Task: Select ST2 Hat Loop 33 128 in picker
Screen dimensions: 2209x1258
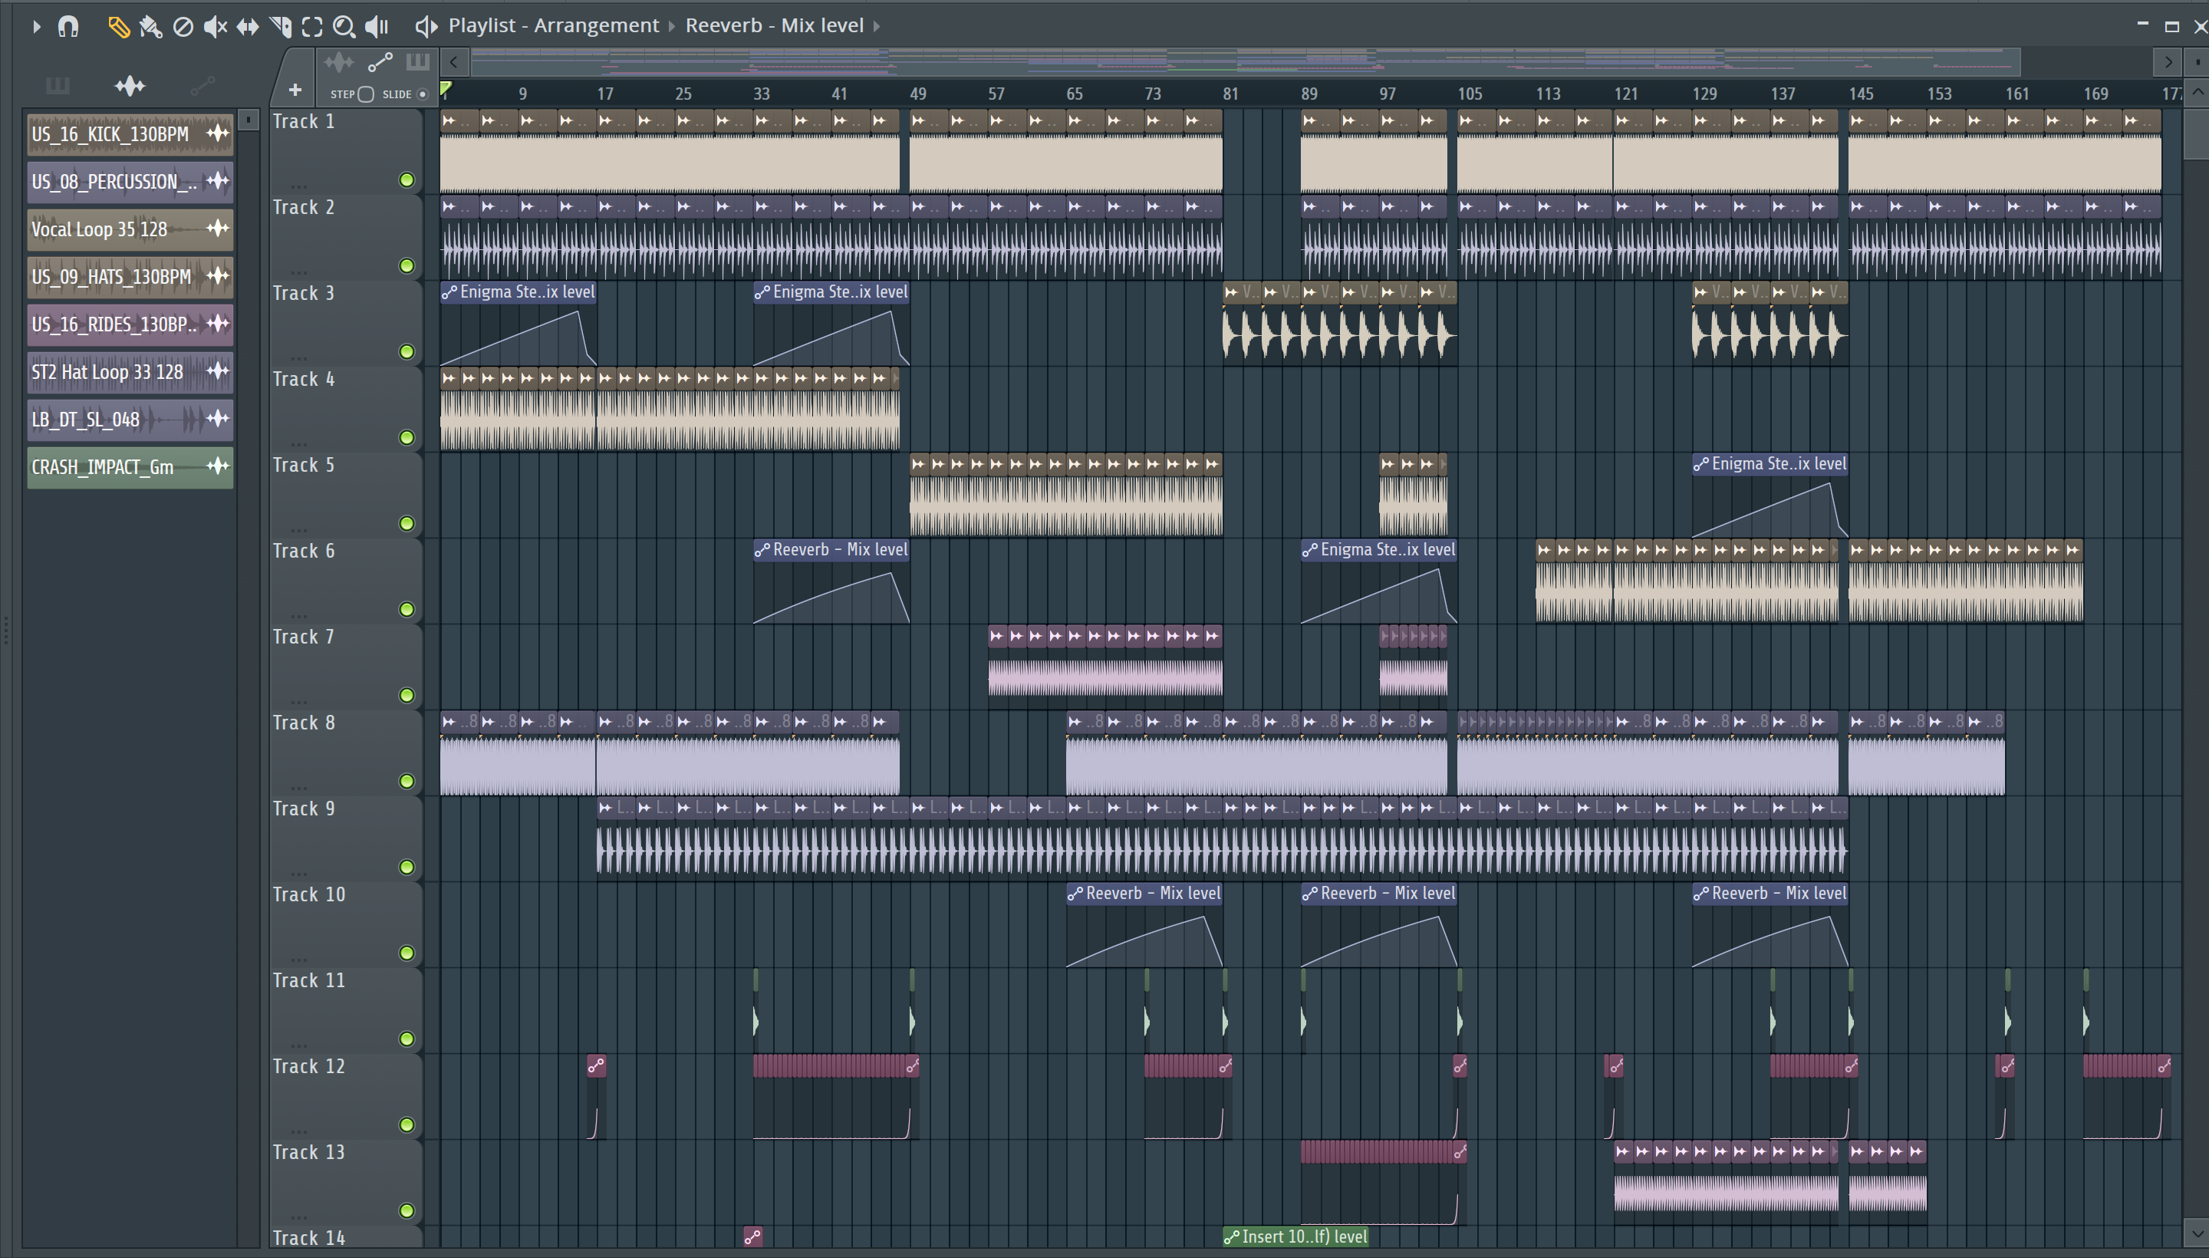Action: click(130, 371)
